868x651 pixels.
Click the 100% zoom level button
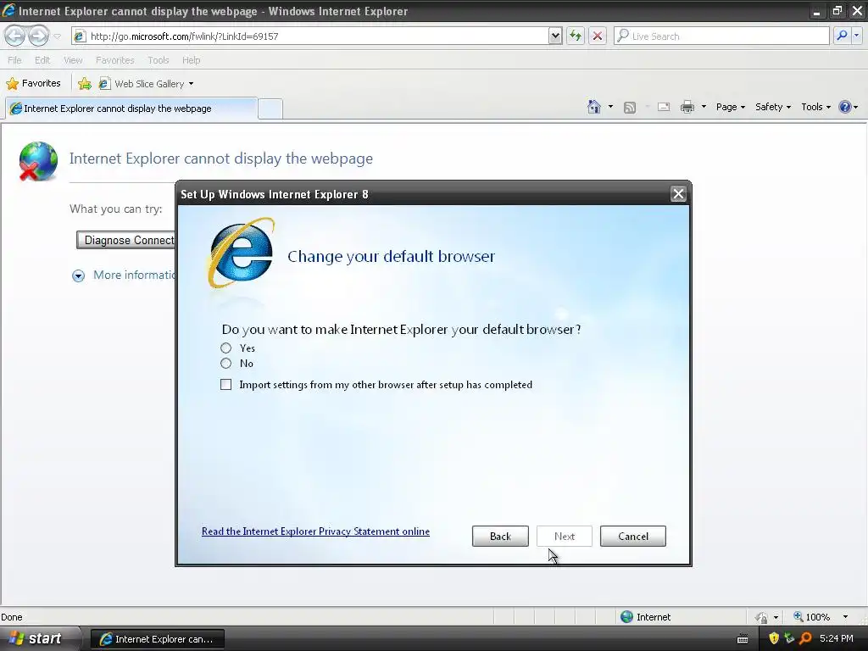(811, 617)
